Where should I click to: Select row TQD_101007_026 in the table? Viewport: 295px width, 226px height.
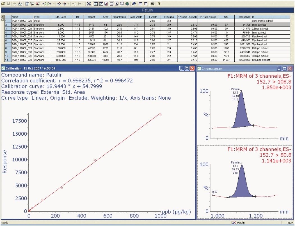tap(22, 36)
